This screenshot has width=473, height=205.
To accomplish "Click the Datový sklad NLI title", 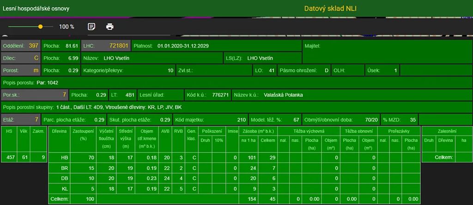I will click(330, 9).
